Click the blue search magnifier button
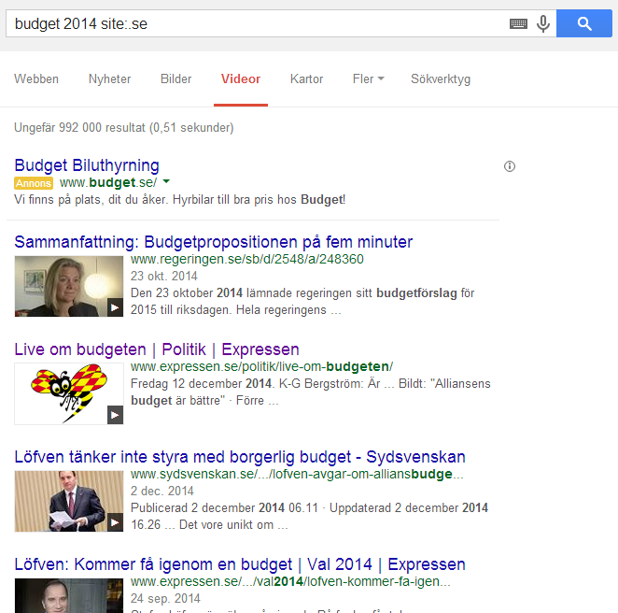This screenshot has height=613, width=618. 584,23
